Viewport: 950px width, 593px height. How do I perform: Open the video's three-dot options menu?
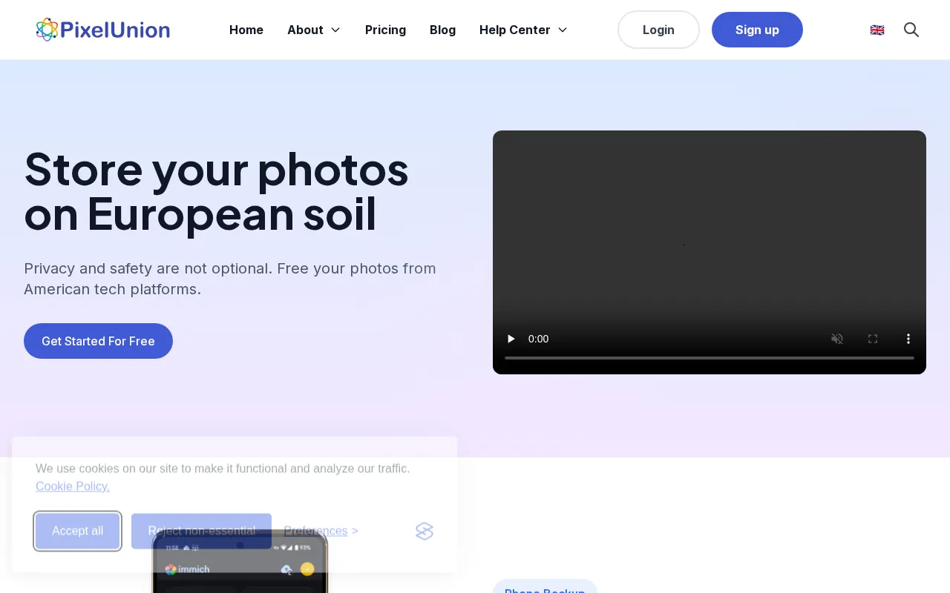908,339
